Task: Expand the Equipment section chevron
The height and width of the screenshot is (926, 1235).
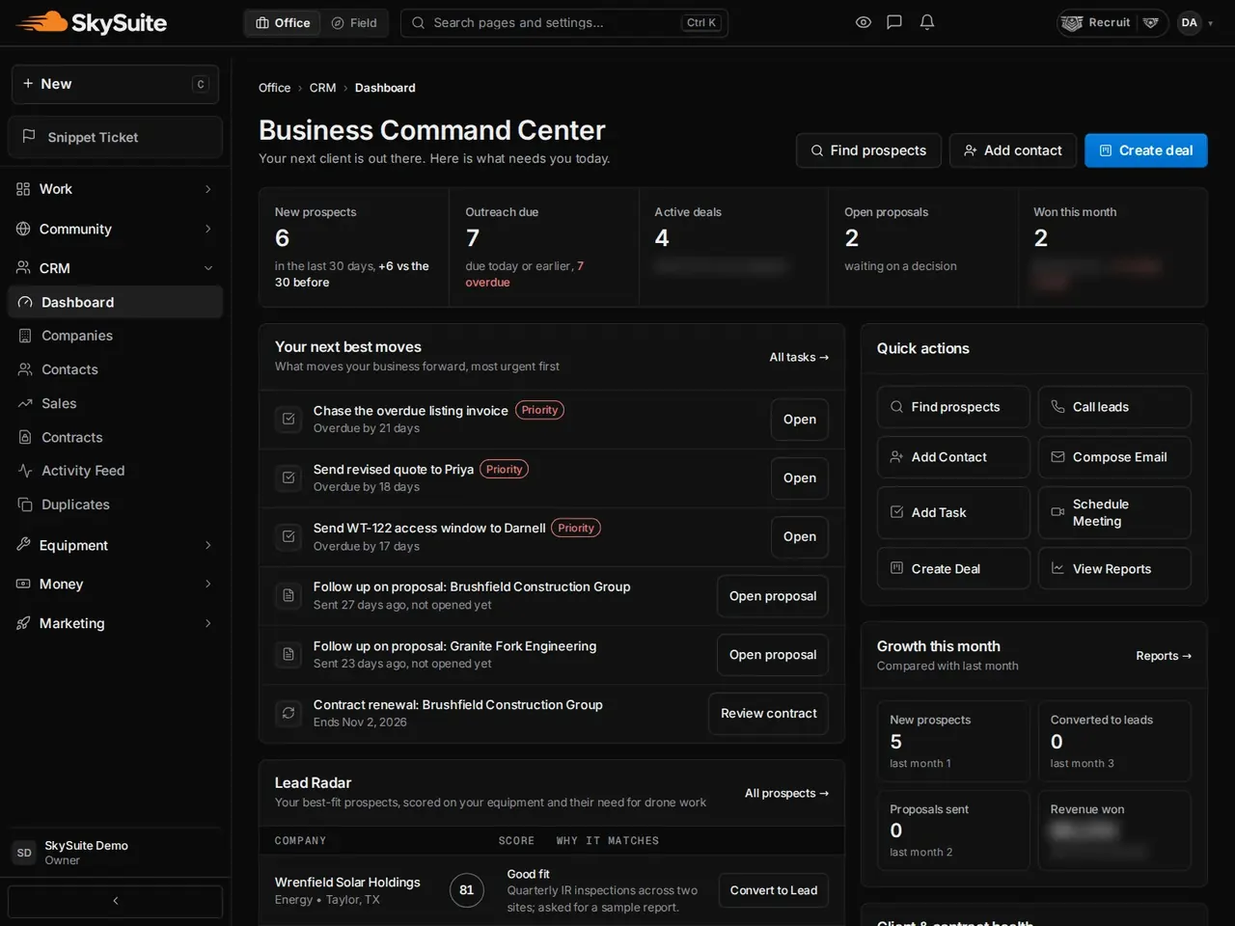Action: (x=208, y=545)
